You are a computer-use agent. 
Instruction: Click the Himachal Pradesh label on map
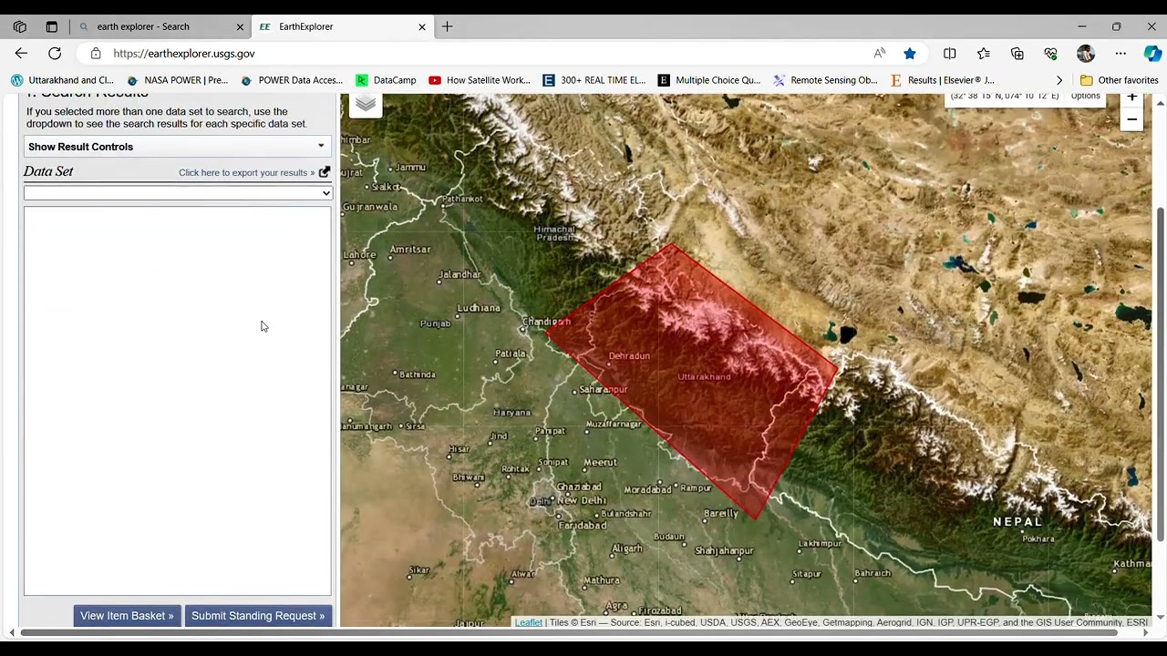coord(554,233)
